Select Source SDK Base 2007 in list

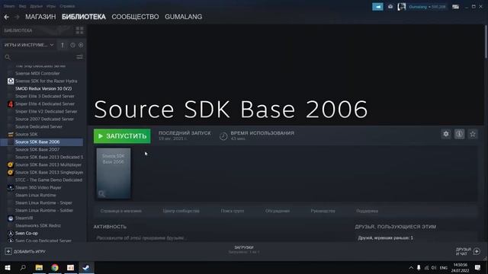[x=37, y=149]
